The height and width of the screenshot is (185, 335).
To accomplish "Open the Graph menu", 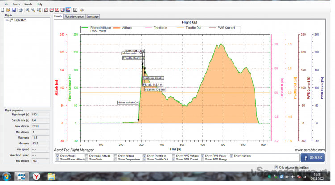I will [x=28, y=4].
